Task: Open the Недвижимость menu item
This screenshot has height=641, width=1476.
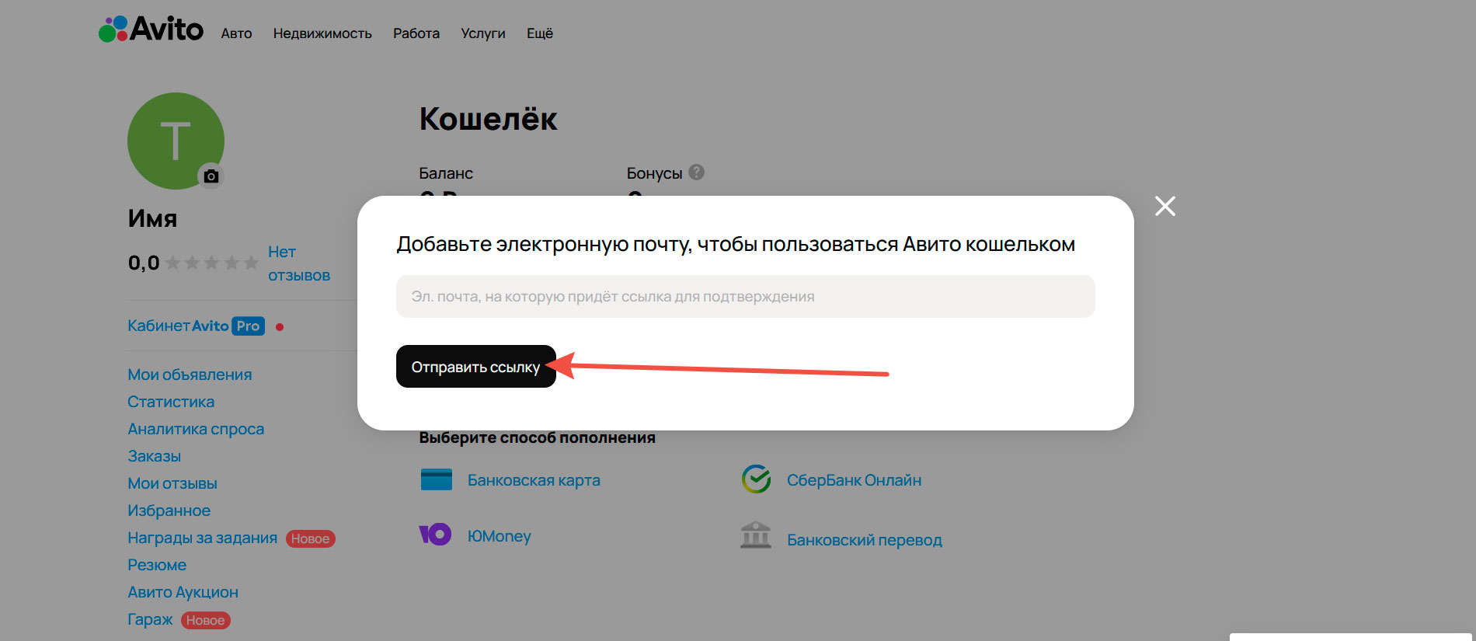Action: pyautogui.click(x=322, y=33)
